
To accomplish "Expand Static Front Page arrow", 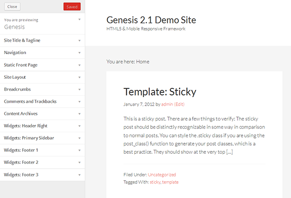I will 79,65.
